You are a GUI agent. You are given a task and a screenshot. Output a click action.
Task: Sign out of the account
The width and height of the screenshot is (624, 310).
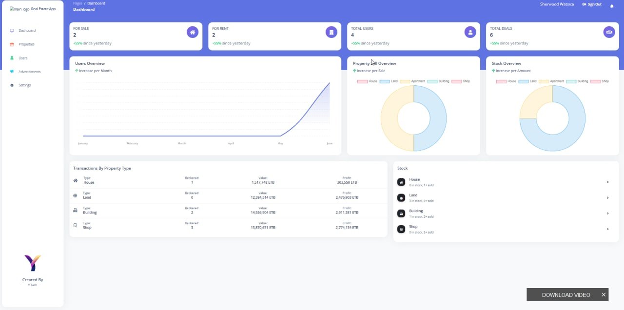tap(592, 4)
